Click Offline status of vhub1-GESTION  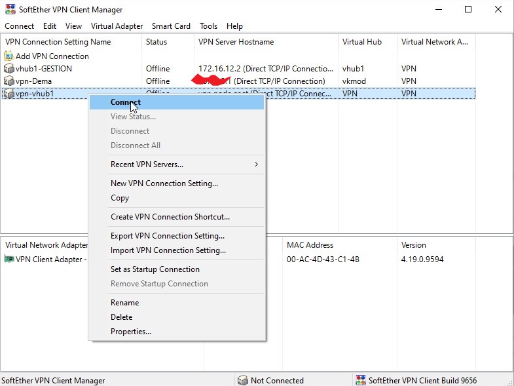click(158, 68)
